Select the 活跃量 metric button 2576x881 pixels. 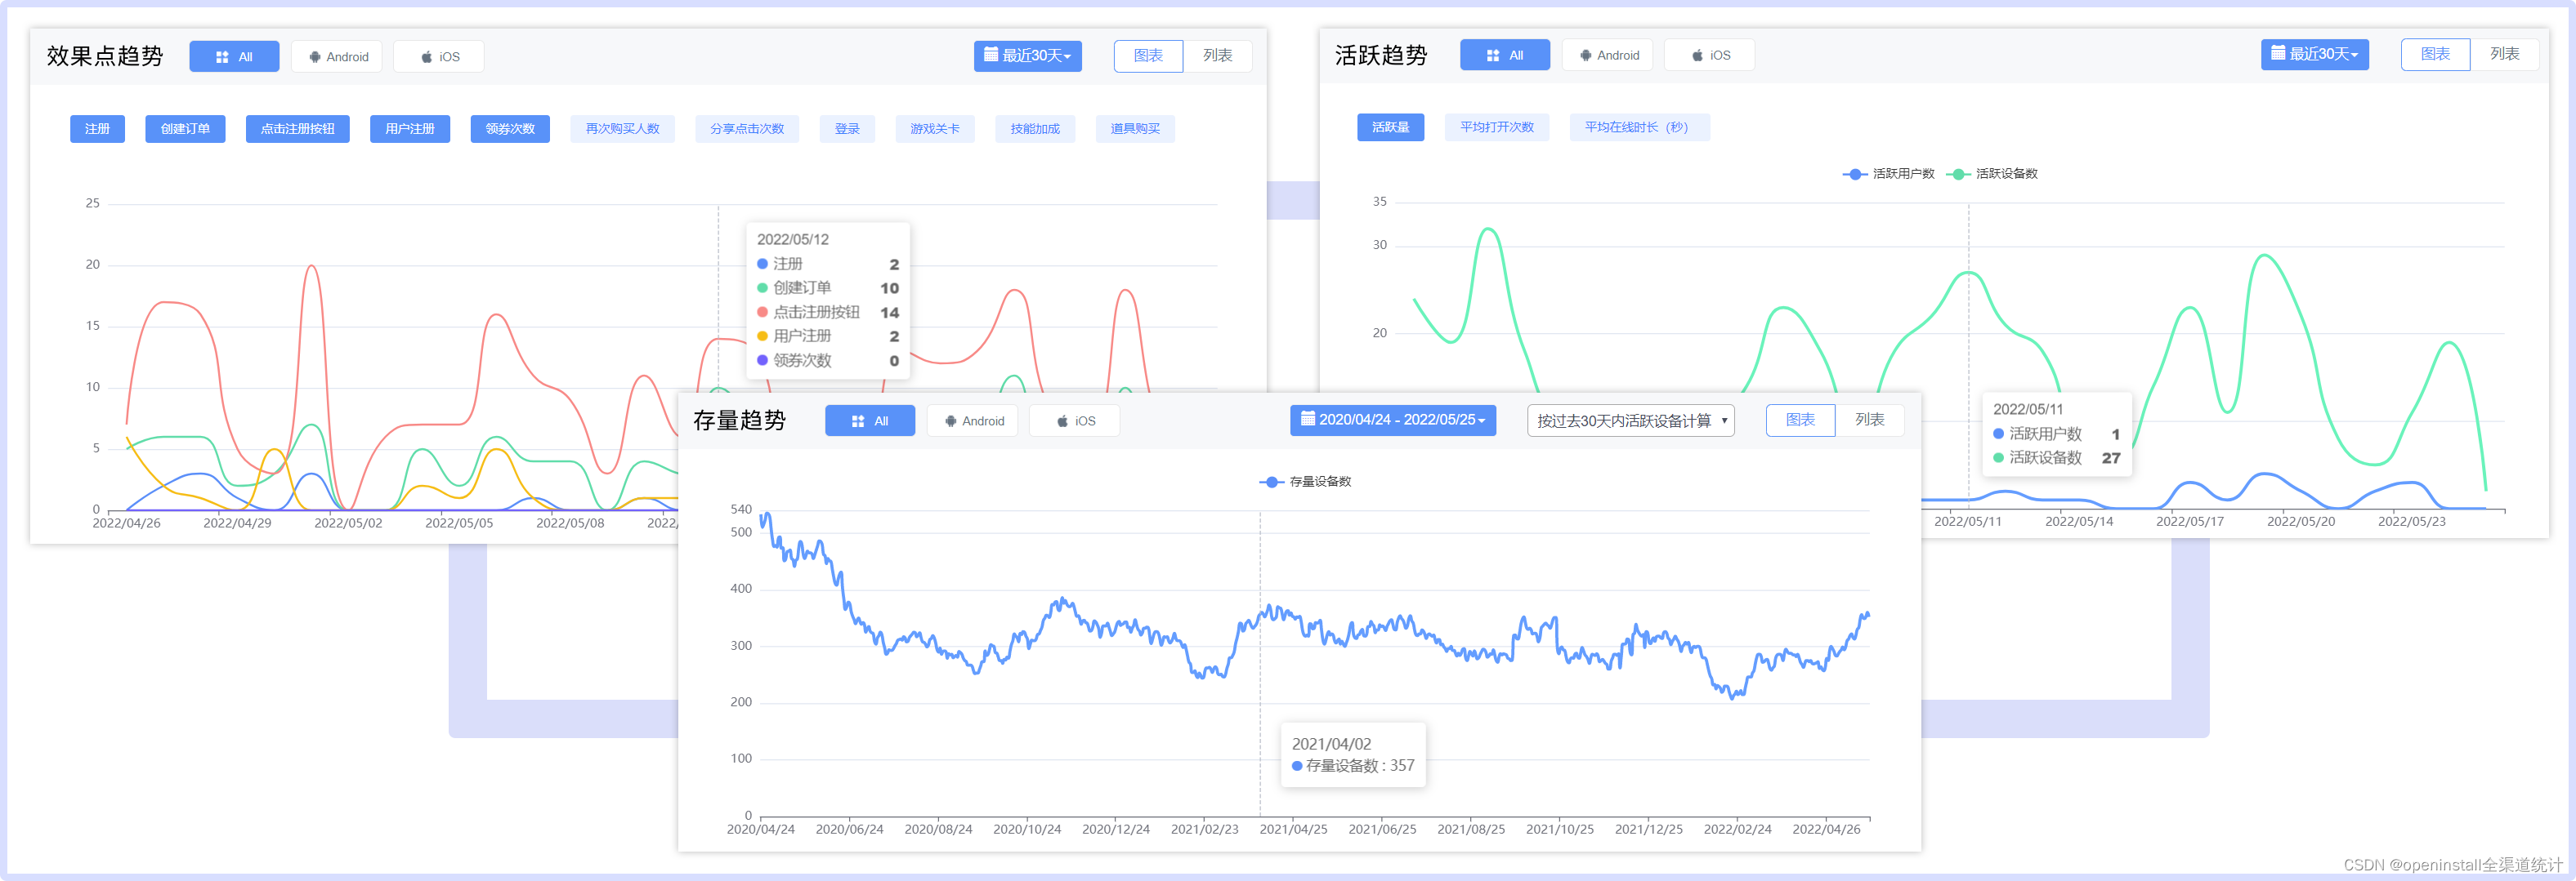1390,127
